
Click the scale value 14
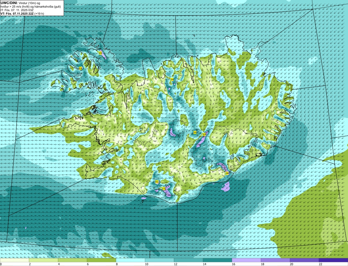tap(204, 264)
